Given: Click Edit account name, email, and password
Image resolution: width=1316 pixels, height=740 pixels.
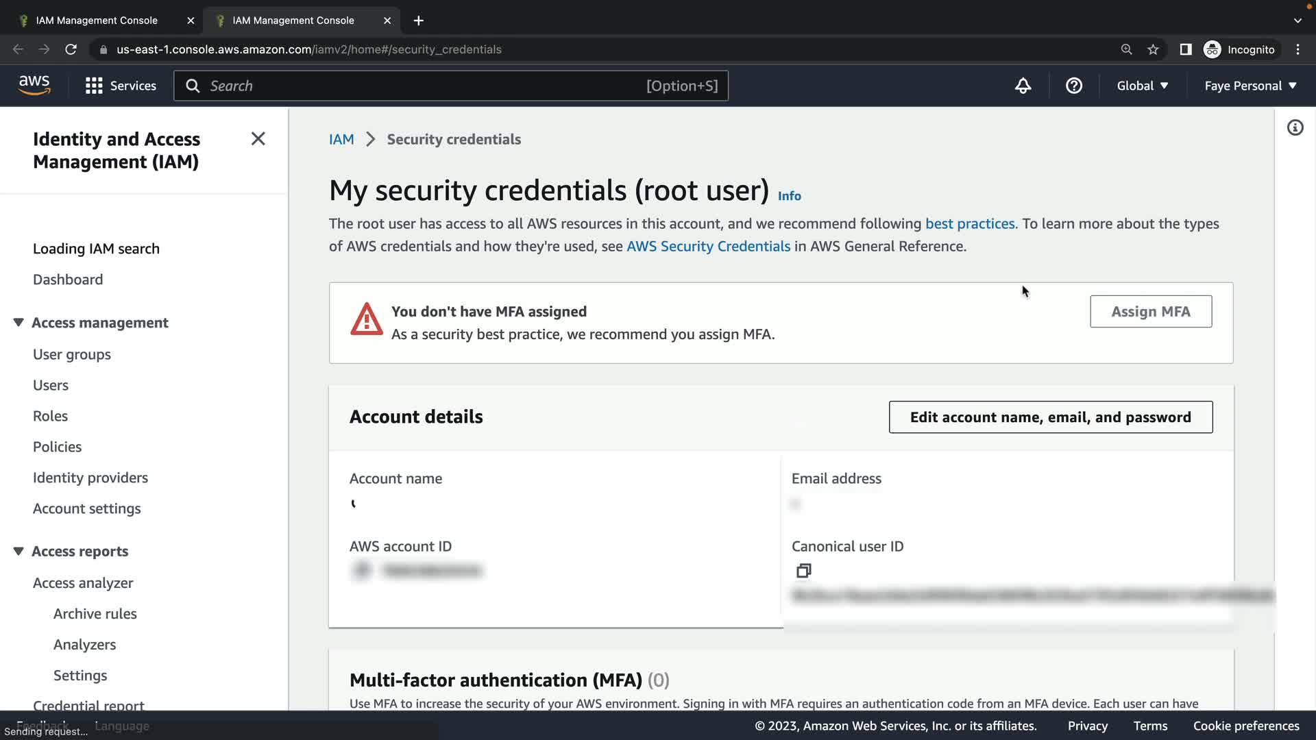Looking at the screenshot, I should [1050, 417].
